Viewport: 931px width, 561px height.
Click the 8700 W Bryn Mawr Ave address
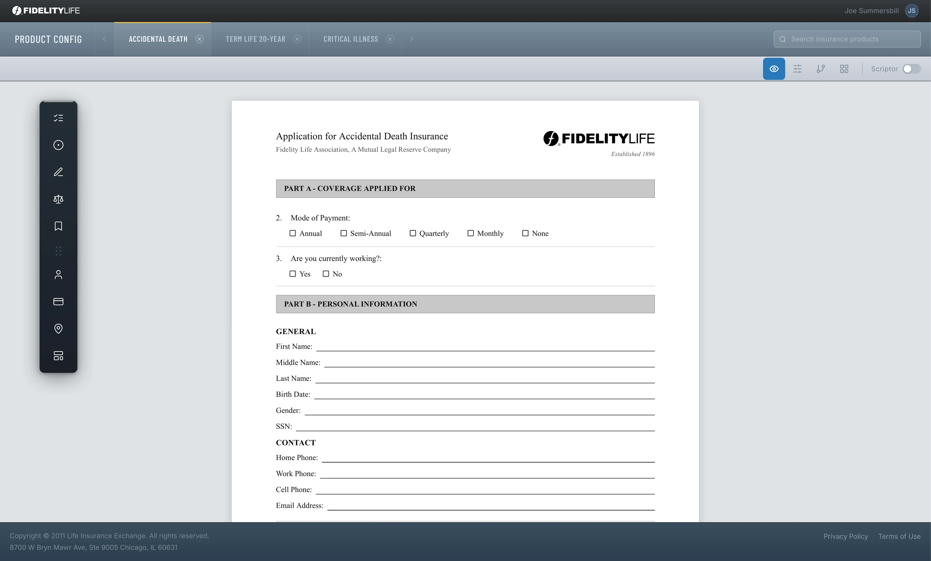click(x=93, y=548)
